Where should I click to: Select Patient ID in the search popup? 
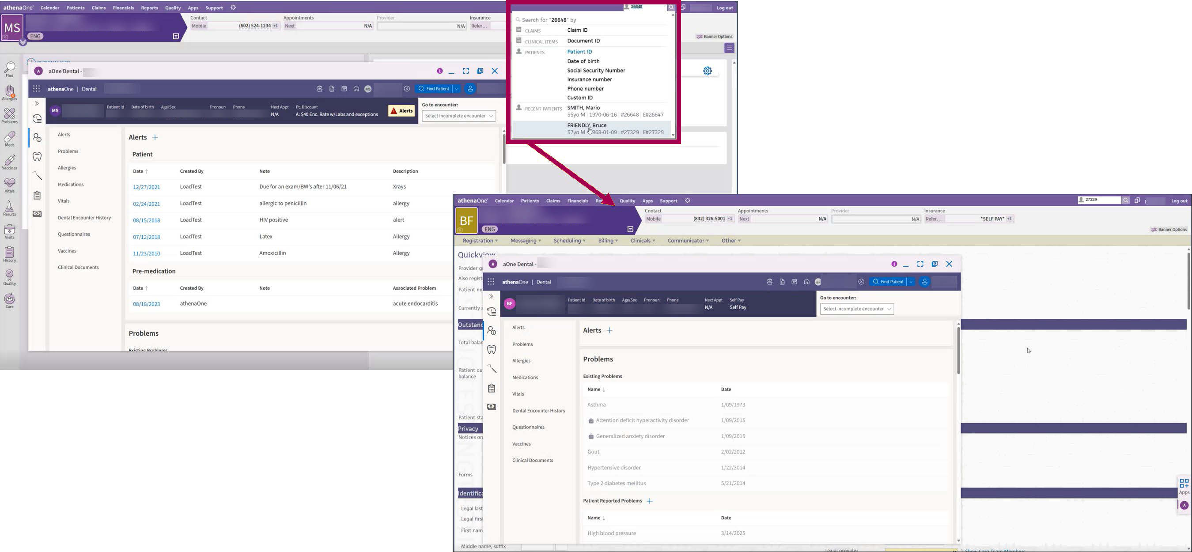(x=579, y=52)
